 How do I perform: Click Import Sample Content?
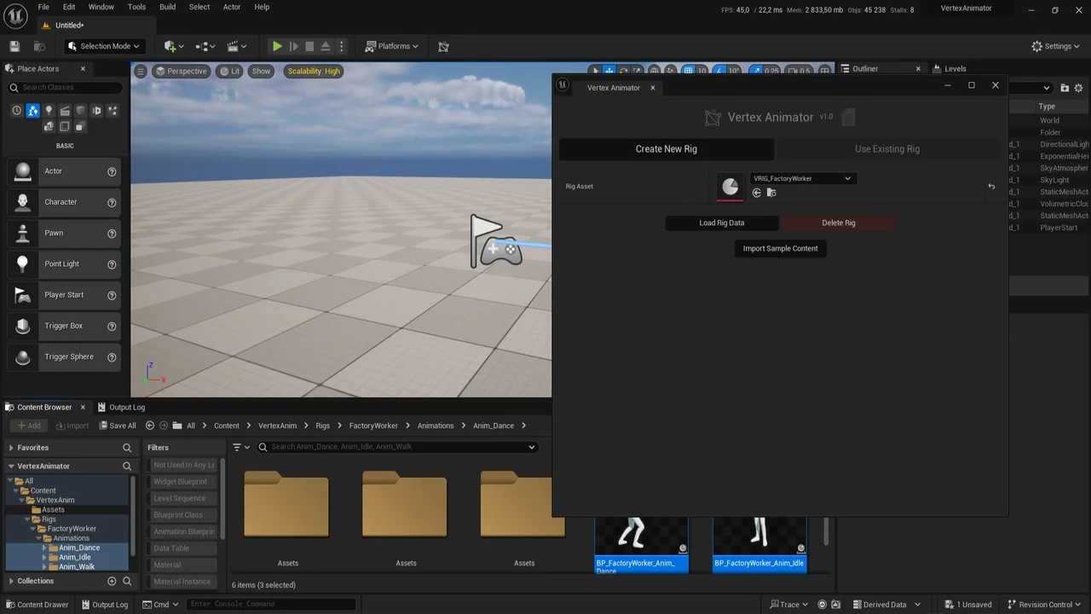[780, 248]
